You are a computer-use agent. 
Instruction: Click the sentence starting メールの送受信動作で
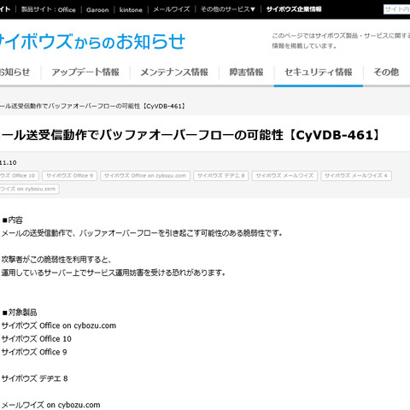pos(142,233)
